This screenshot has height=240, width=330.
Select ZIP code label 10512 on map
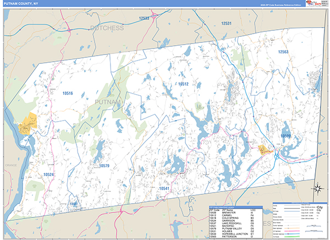[x=183, y=84]
